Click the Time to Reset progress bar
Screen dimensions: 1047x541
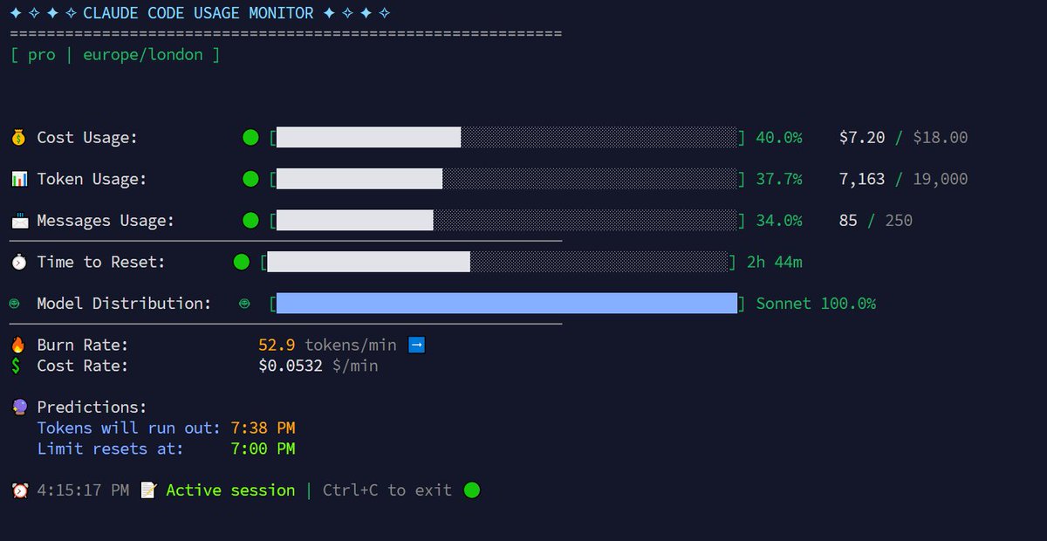(498, 262)
